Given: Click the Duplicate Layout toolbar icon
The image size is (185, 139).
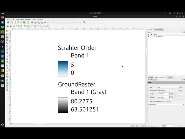Looking at the screenshot, I should tap(15, 23).
